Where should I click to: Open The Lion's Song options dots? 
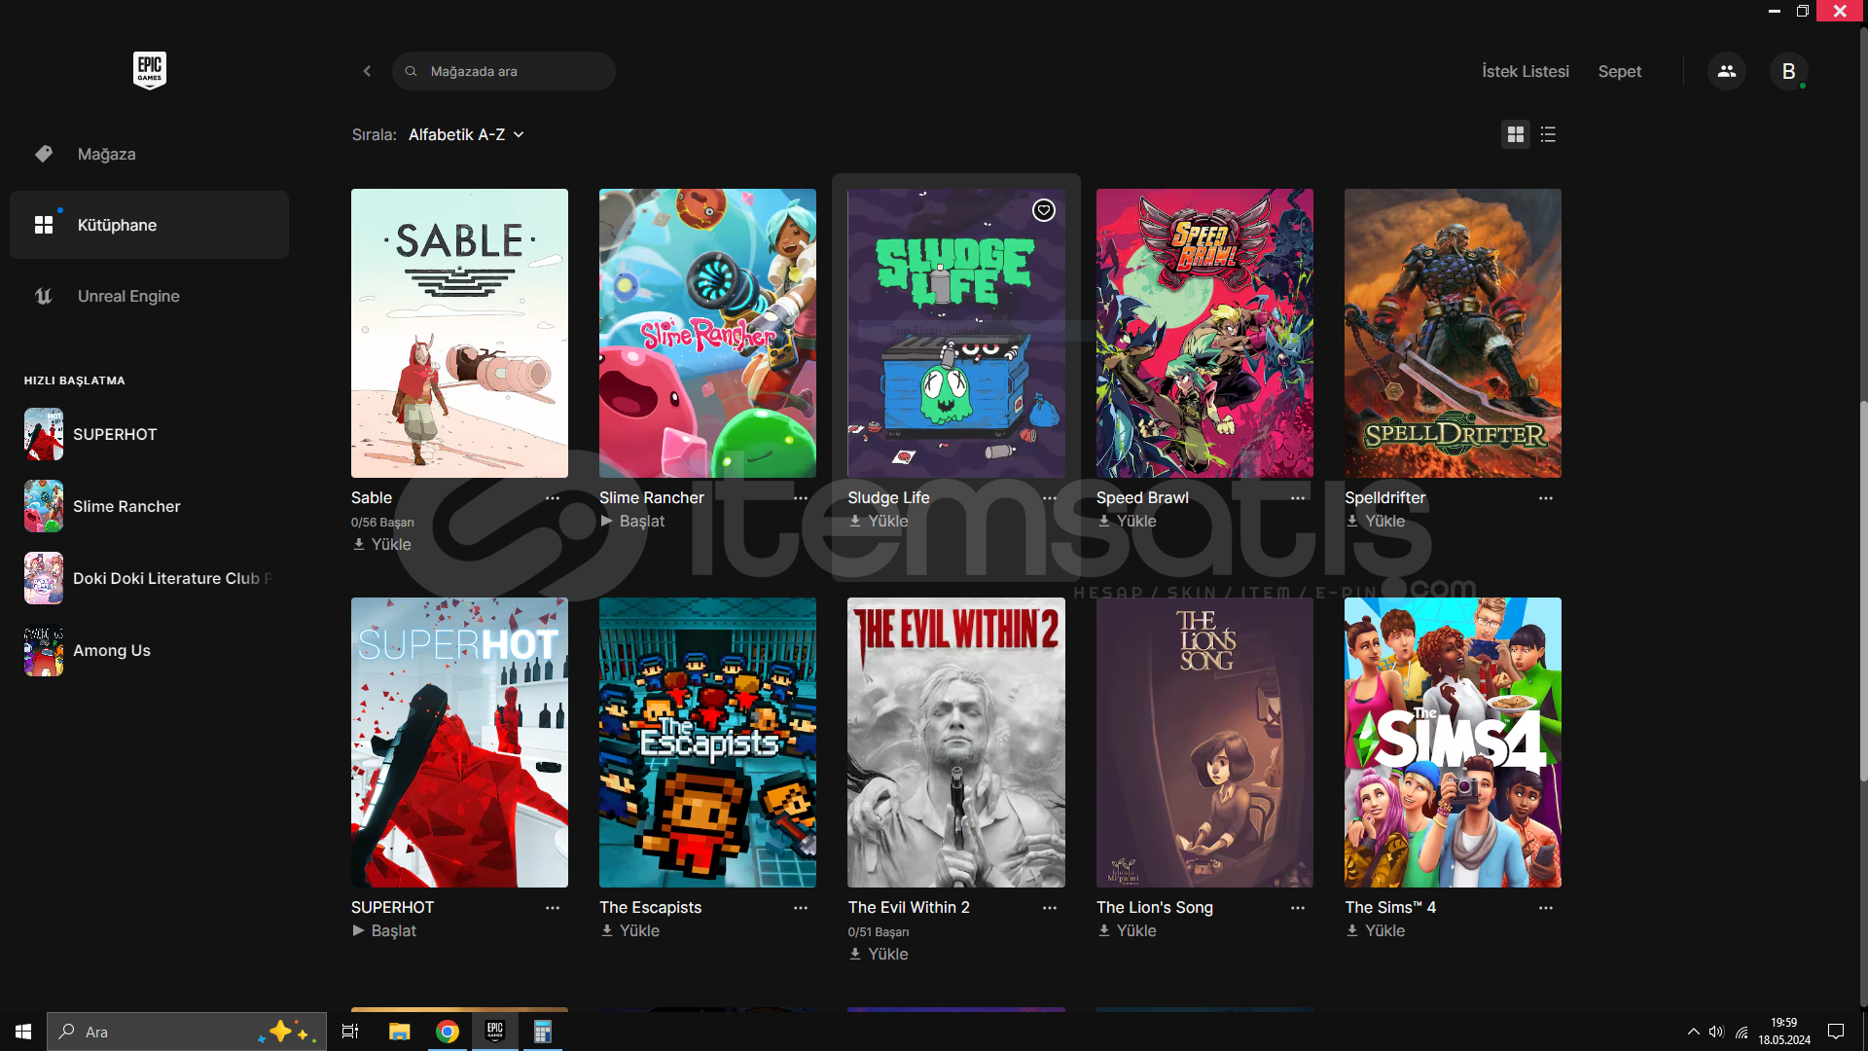tap(1298, 908)
